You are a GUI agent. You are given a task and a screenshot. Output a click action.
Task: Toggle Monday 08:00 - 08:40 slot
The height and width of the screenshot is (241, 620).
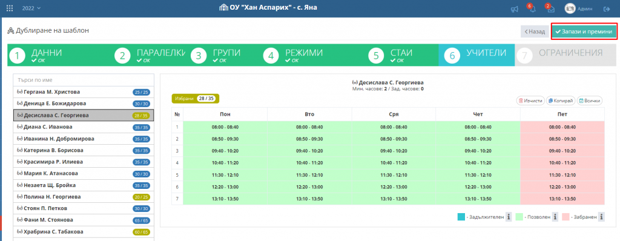point(225,127)
